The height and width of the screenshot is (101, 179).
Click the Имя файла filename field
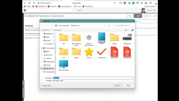(x=93, y=78)
